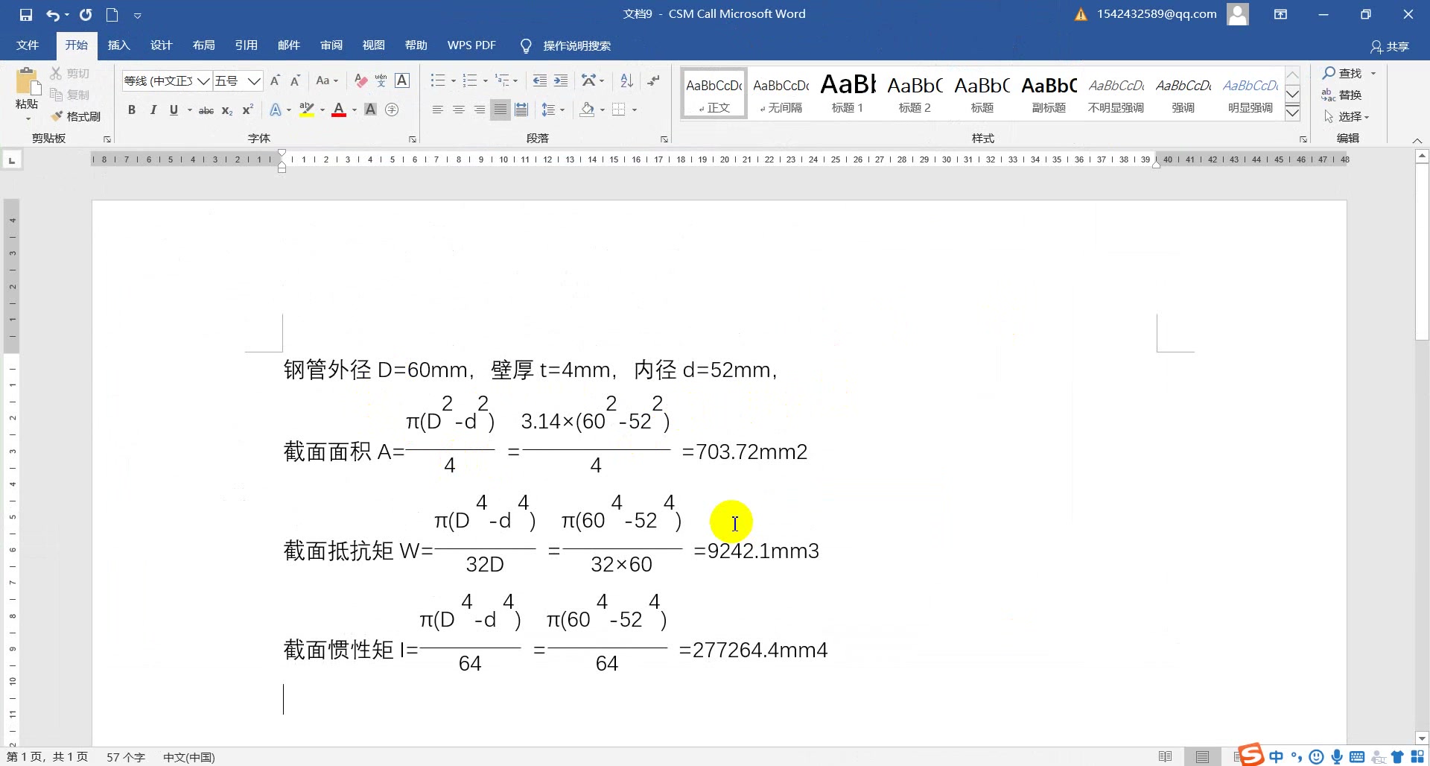Click the Save icon in quick access toolbar

(26, 14)
